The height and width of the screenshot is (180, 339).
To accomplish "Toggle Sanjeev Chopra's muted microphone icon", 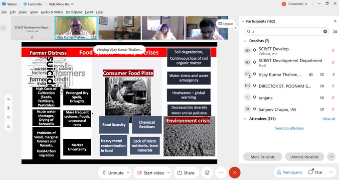I will [x=333, y=109].
